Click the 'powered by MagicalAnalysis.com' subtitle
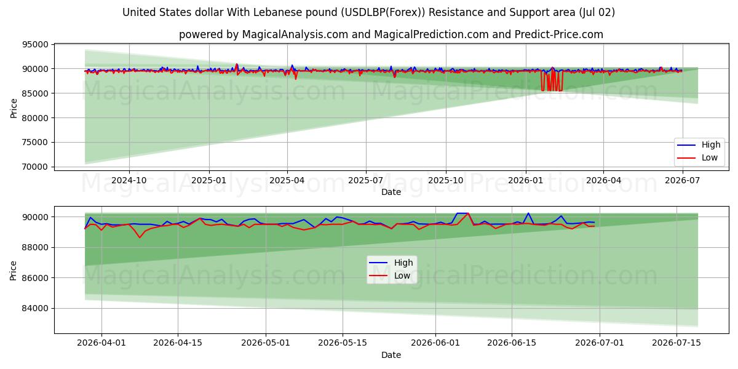Viewport: 738px width, 369px height. tap(391, 34)
